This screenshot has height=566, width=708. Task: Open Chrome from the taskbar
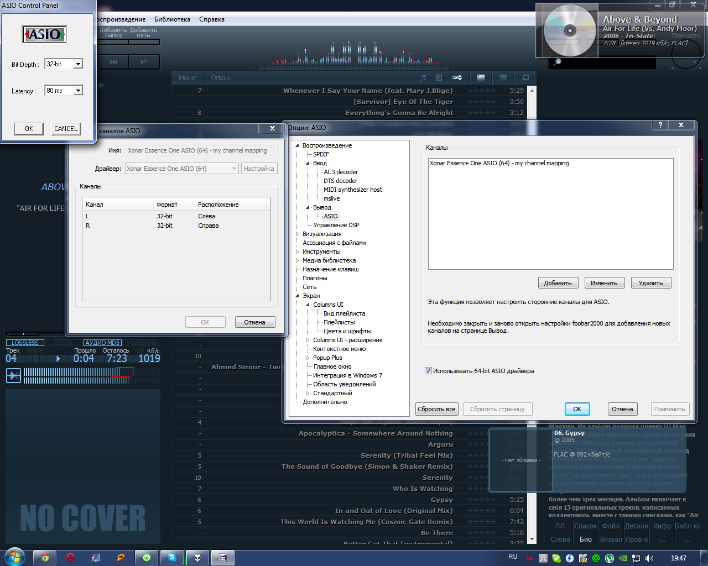[x=45, y=558]
